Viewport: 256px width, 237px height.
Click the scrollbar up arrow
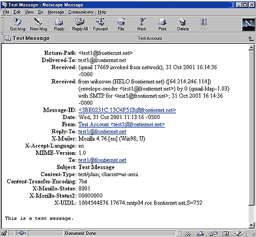(x=251, y=47)
